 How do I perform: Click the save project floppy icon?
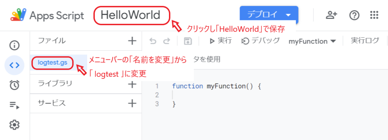click(188, 41)
